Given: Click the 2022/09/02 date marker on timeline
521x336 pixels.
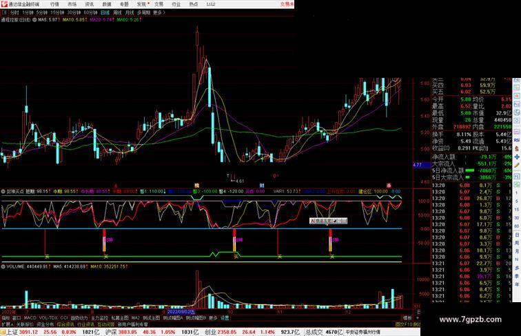Looking at the screenshot, I should coord(181,312).
